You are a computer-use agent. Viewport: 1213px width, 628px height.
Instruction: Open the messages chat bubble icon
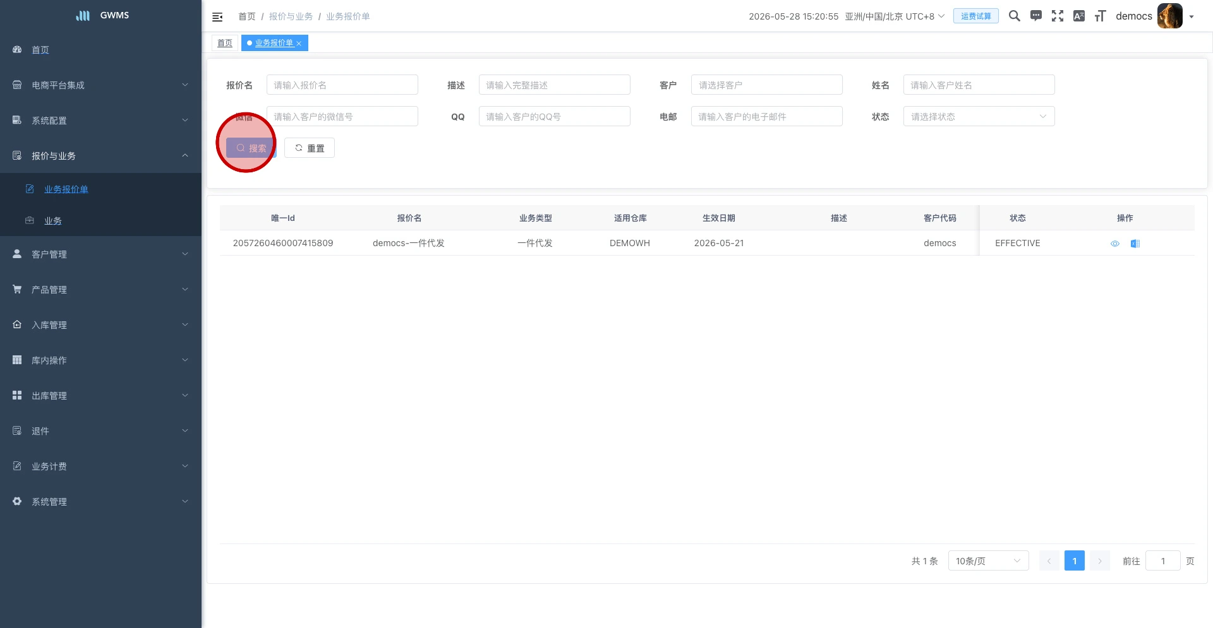(1036, 16)
